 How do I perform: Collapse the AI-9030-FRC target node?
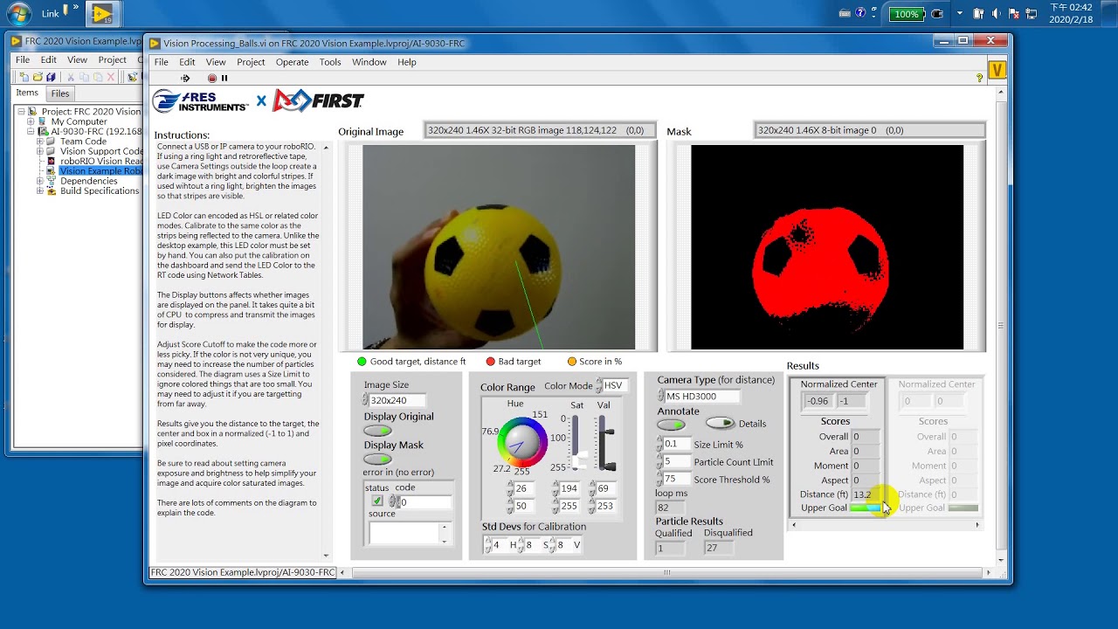pyautogui.click(x=30, y=132)
